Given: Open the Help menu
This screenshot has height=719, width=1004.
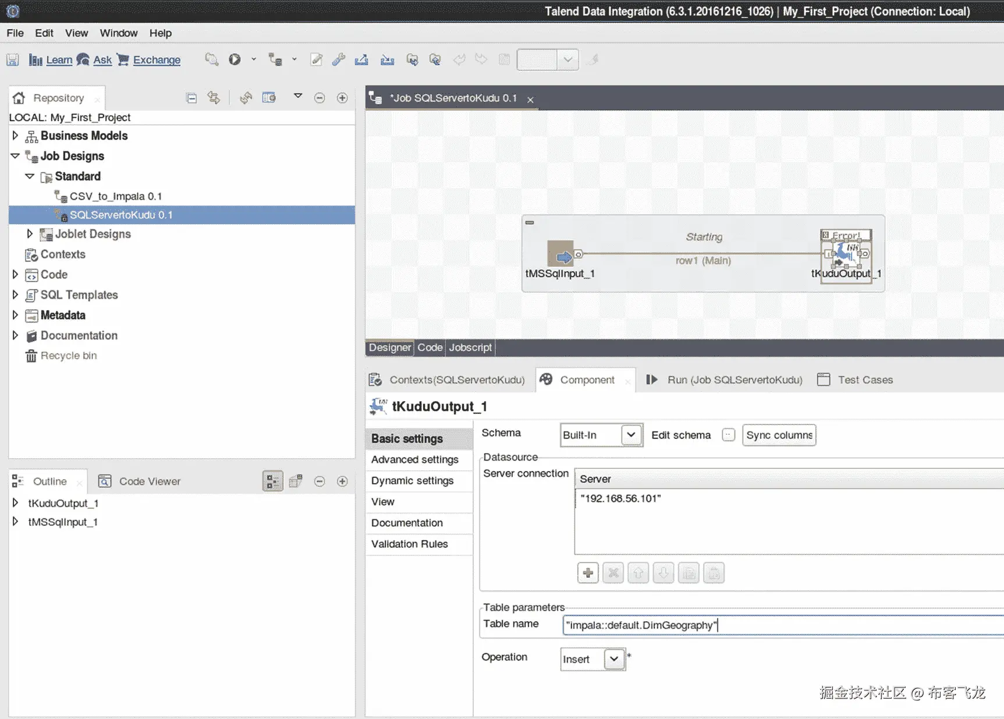Looking at the screenshot, I should (161, 33).
